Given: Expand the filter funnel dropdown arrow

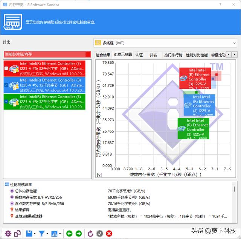Looking at the screenshot, I should click(x=47, y=234).
